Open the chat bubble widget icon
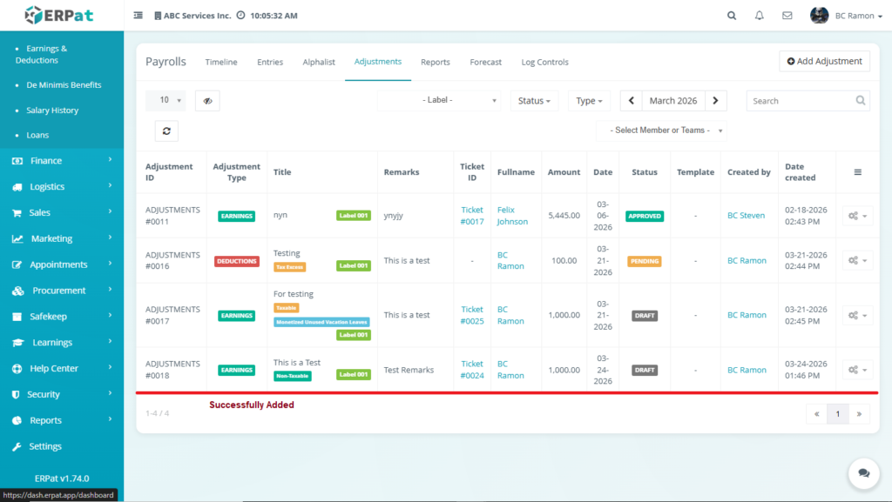This screenshot has width=892, height=502. click(x=863, y=473)
